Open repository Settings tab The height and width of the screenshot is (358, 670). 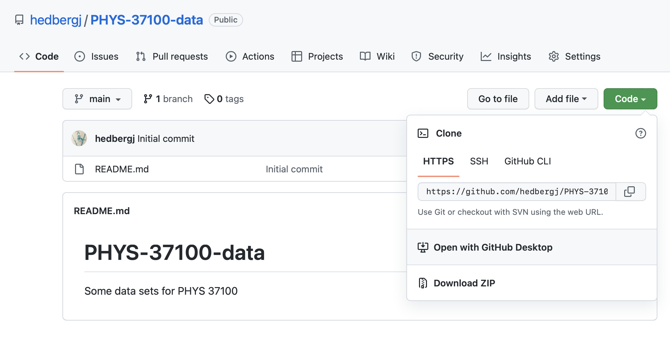click(574, 56)
